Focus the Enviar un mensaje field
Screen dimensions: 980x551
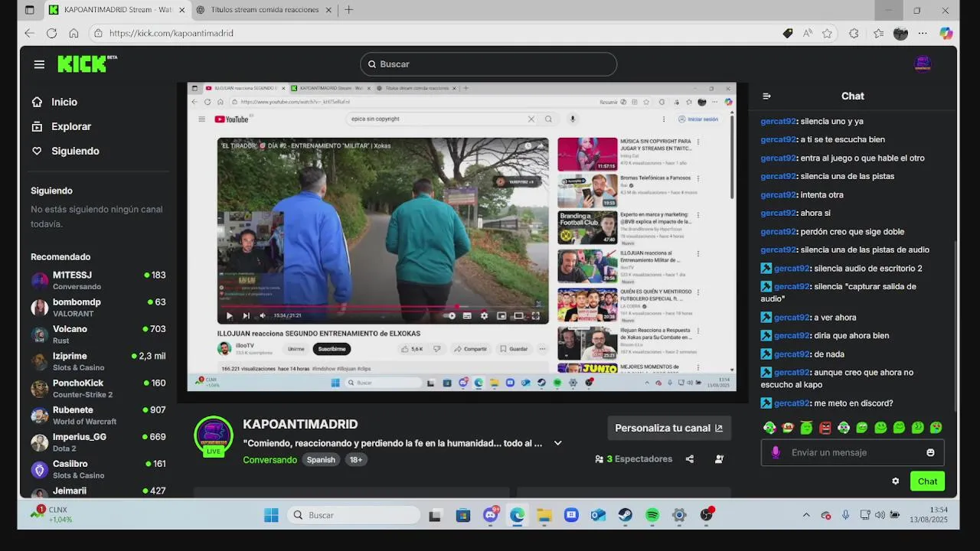[853, 452]
